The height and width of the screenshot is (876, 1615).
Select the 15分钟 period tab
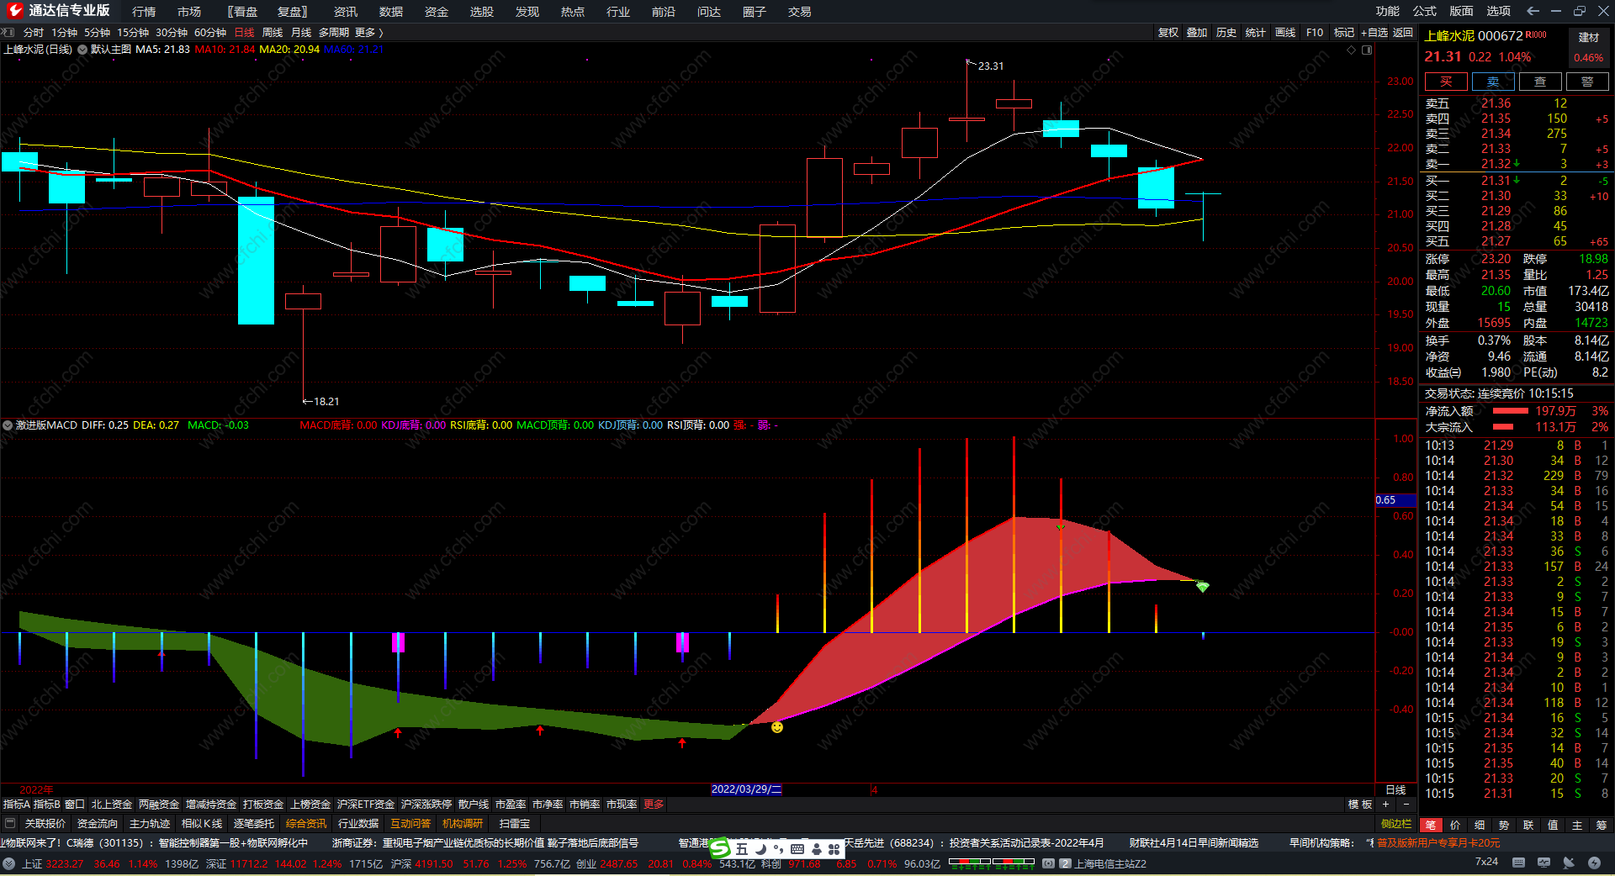tap(133, 32)
